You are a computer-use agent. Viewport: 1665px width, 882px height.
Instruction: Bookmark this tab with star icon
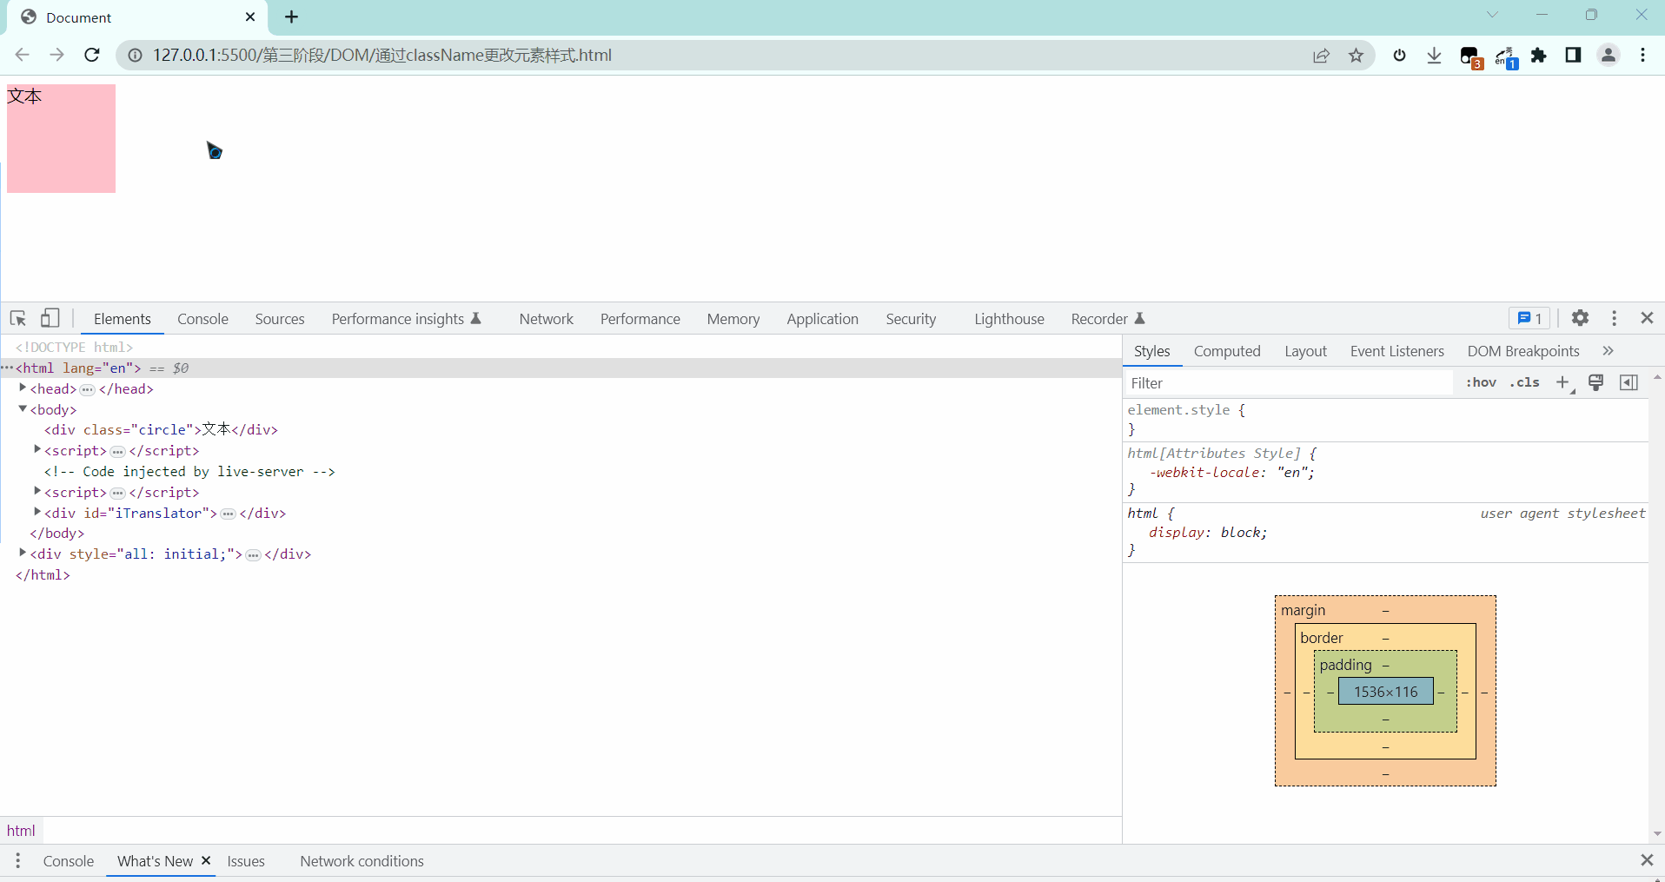point(1356,56)
